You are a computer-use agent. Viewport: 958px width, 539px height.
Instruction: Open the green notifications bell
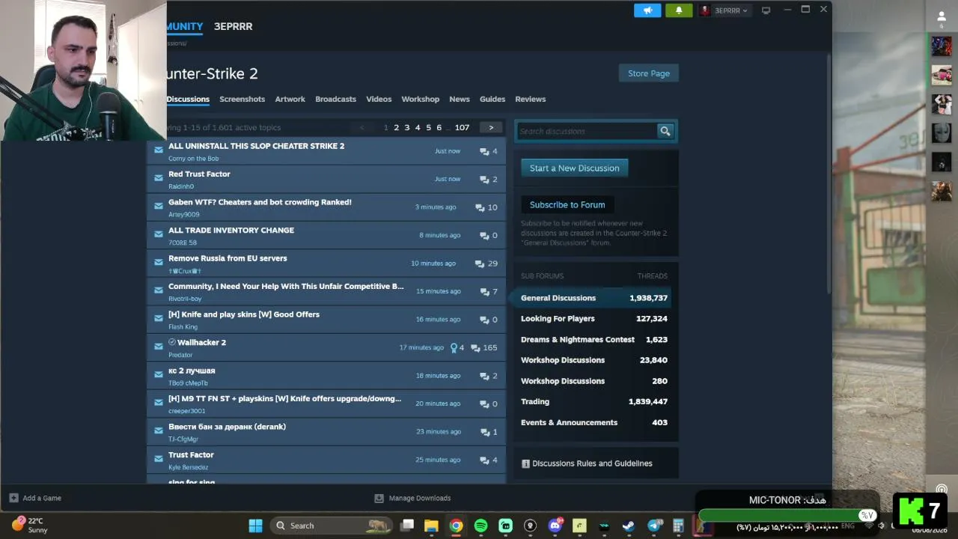point(679,10)
